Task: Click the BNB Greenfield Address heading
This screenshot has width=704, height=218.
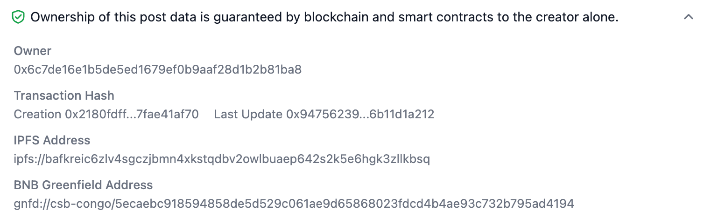Action: 83,185
